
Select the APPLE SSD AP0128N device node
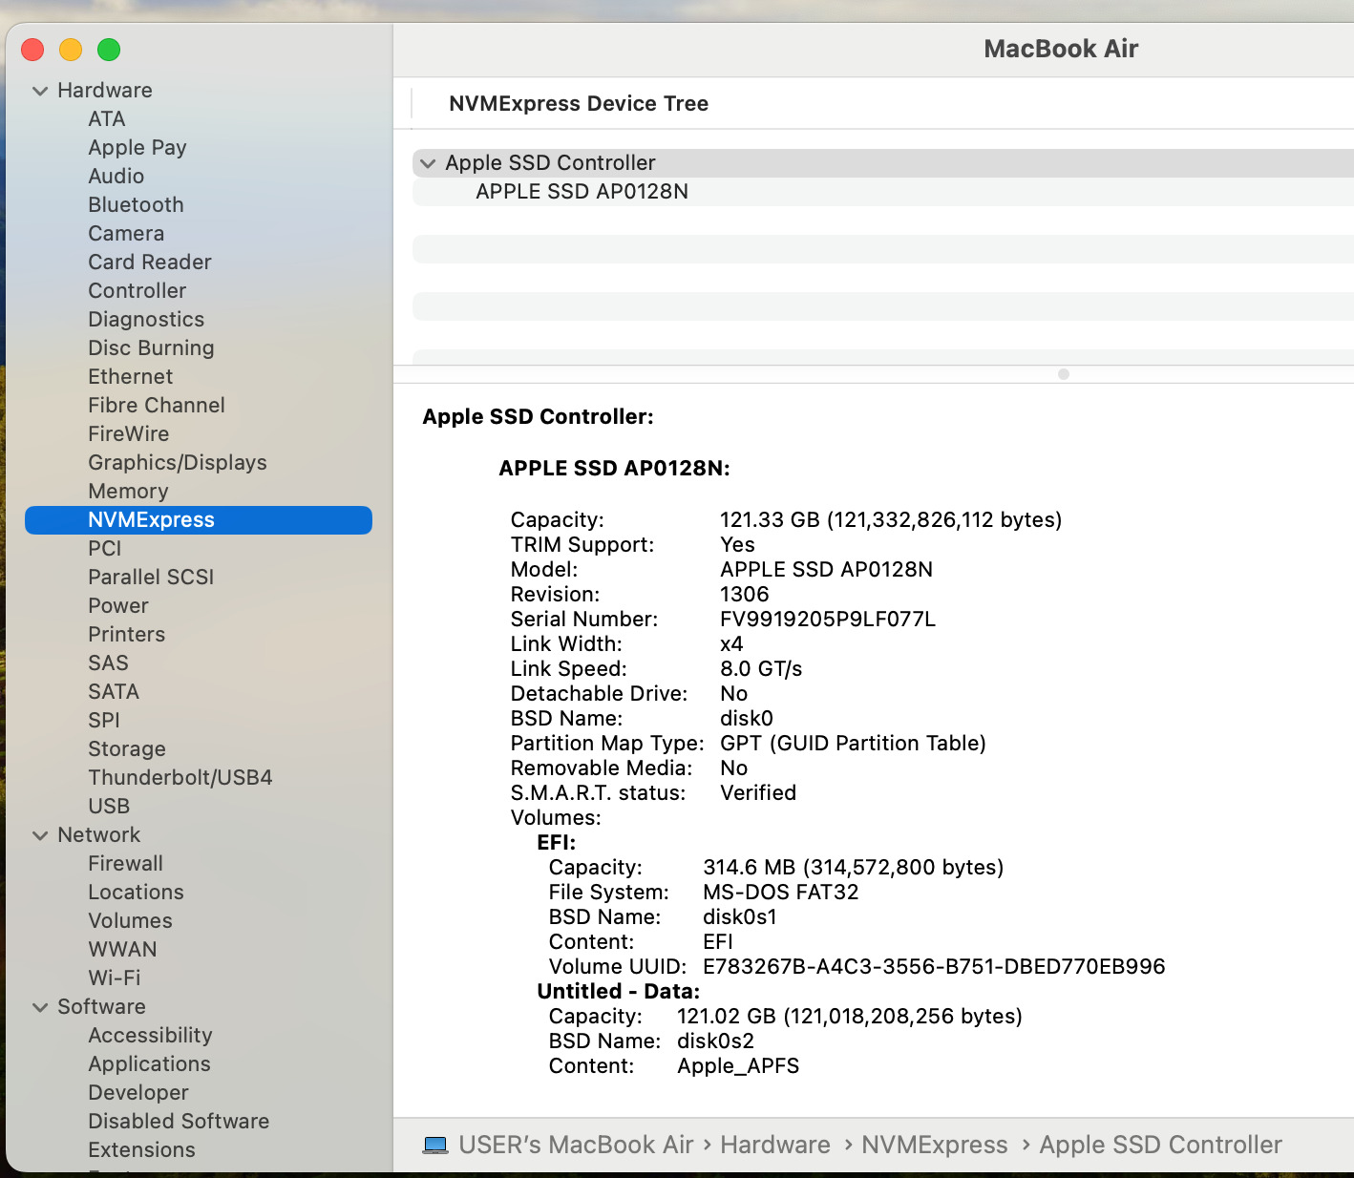[x=582, y=191]
